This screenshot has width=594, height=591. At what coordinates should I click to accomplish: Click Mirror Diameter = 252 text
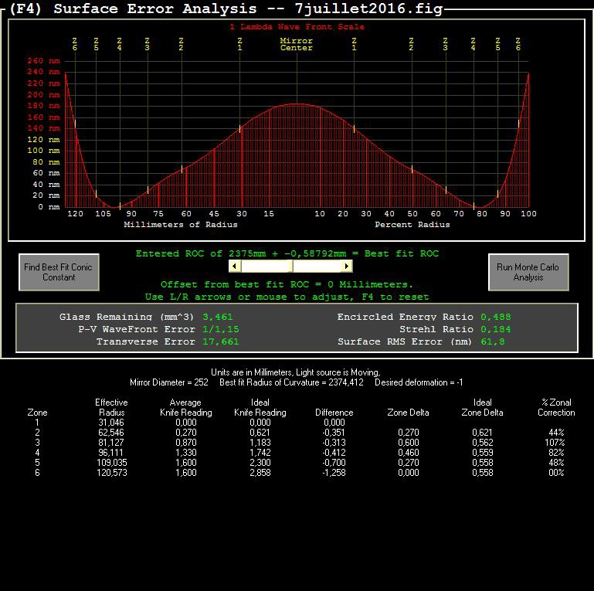pos(169,382)
